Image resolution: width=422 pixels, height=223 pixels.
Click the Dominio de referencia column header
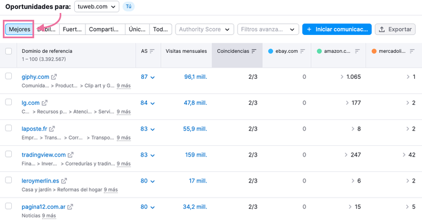pos(47,51)
